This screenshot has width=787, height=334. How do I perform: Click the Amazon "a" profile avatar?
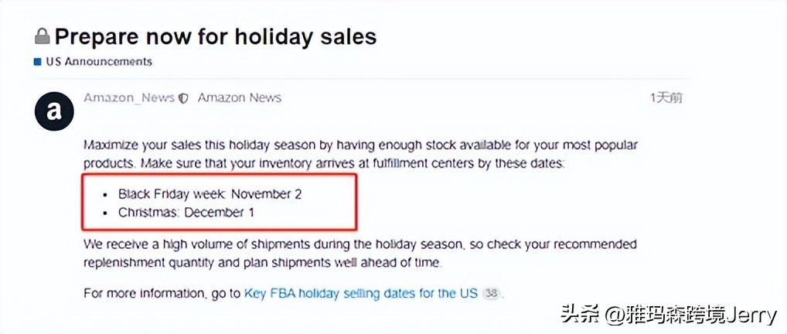[x=54, y=112]
